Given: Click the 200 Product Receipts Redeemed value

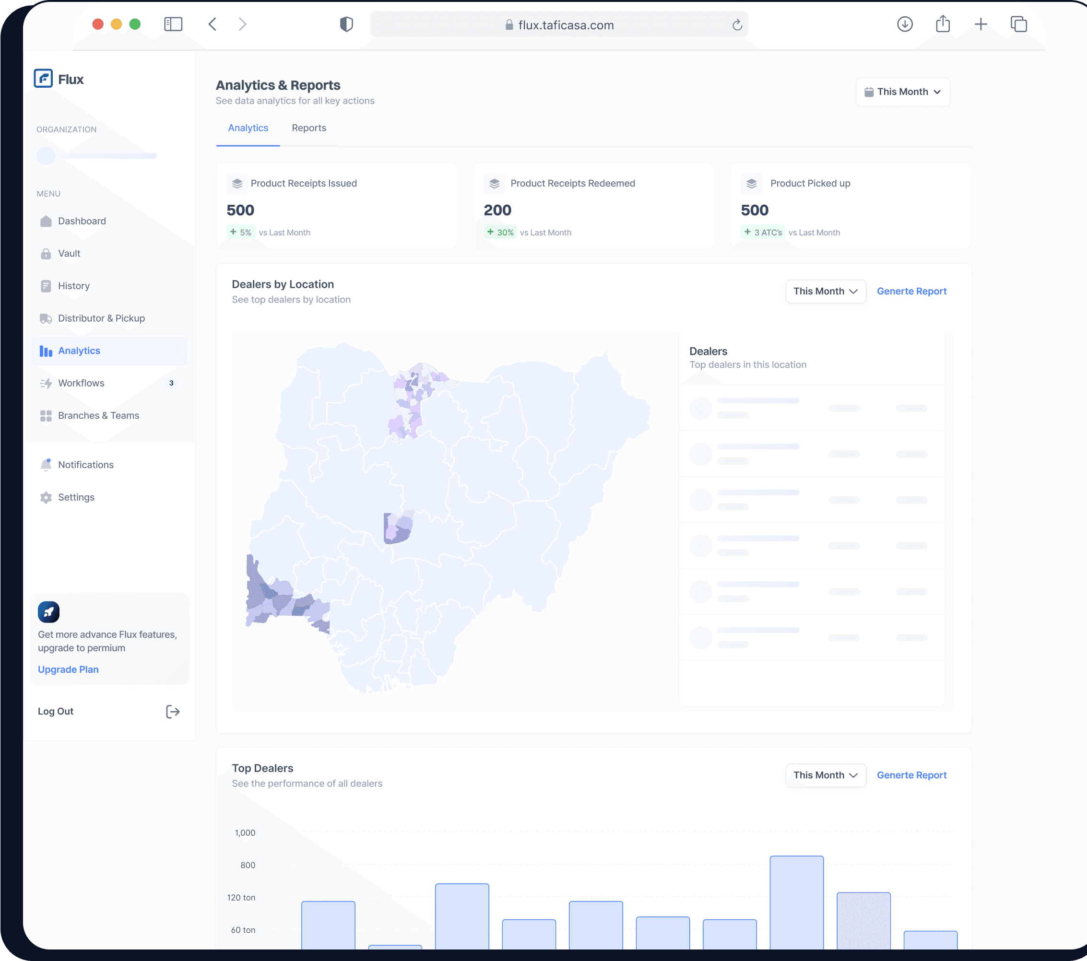Looking at the screenshot, I should click(498, 211).
